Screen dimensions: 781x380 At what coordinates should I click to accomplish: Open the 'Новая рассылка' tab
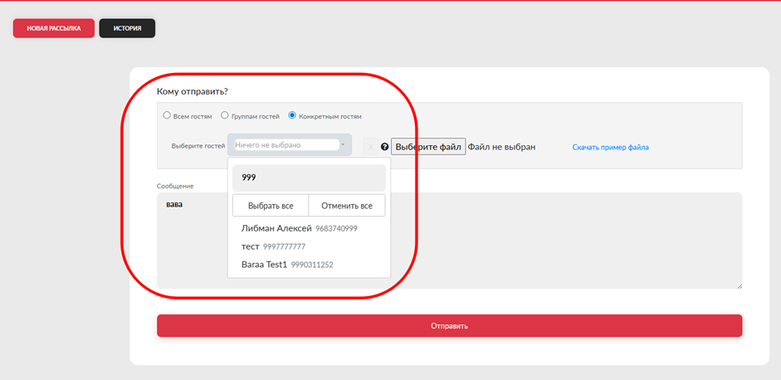(x=53, y=28)
